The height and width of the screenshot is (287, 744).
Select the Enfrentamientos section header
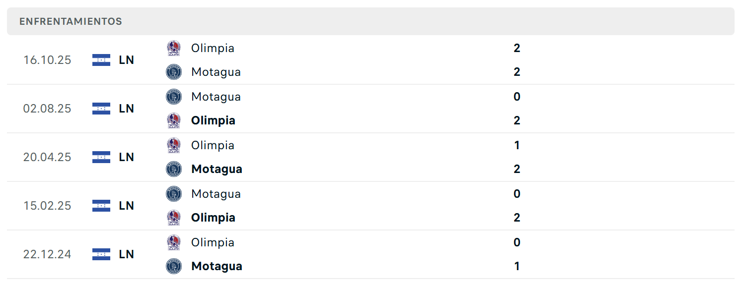click(x=371, y=21)
